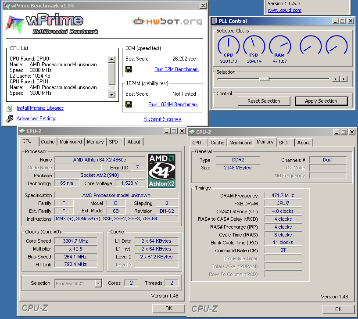Click the Revision value DH-G2
This screenshot has width=358, height=319.
(x=167, y=211)
